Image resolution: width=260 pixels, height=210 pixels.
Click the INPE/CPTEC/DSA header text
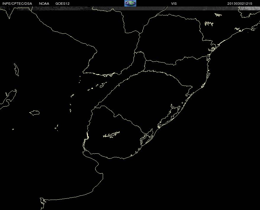[x=17, y=4]
